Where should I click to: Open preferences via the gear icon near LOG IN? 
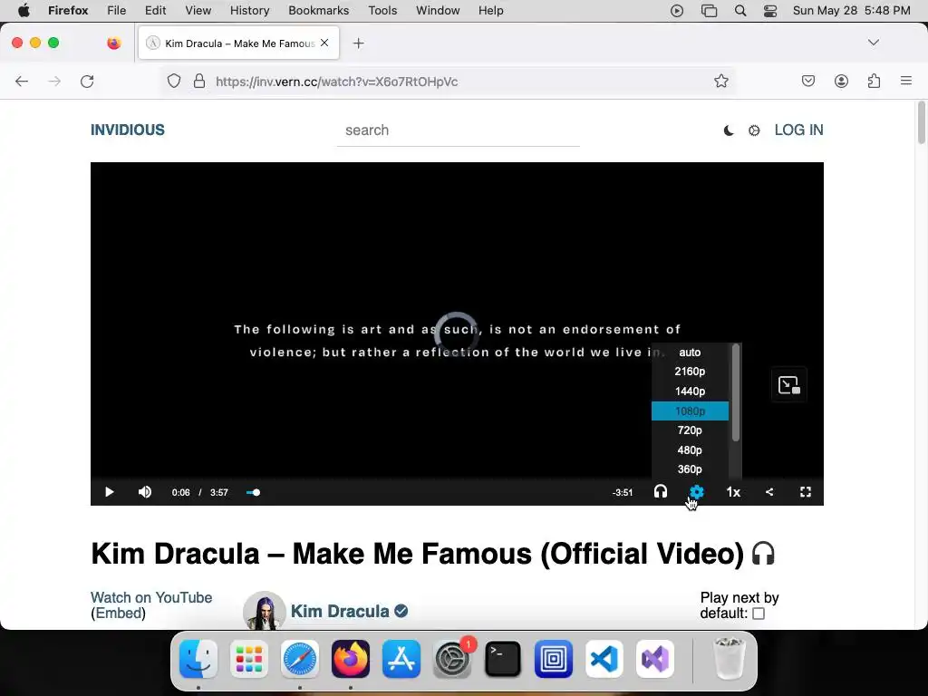754,130
